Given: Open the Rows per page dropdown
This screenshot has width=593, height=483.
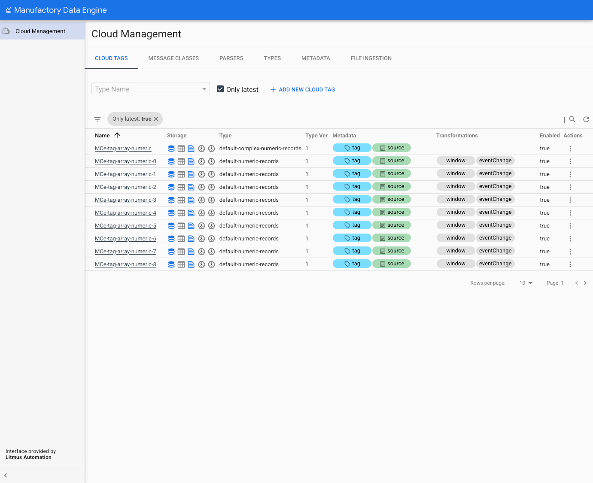Looking at the screenshot, I should coord(526,283).
